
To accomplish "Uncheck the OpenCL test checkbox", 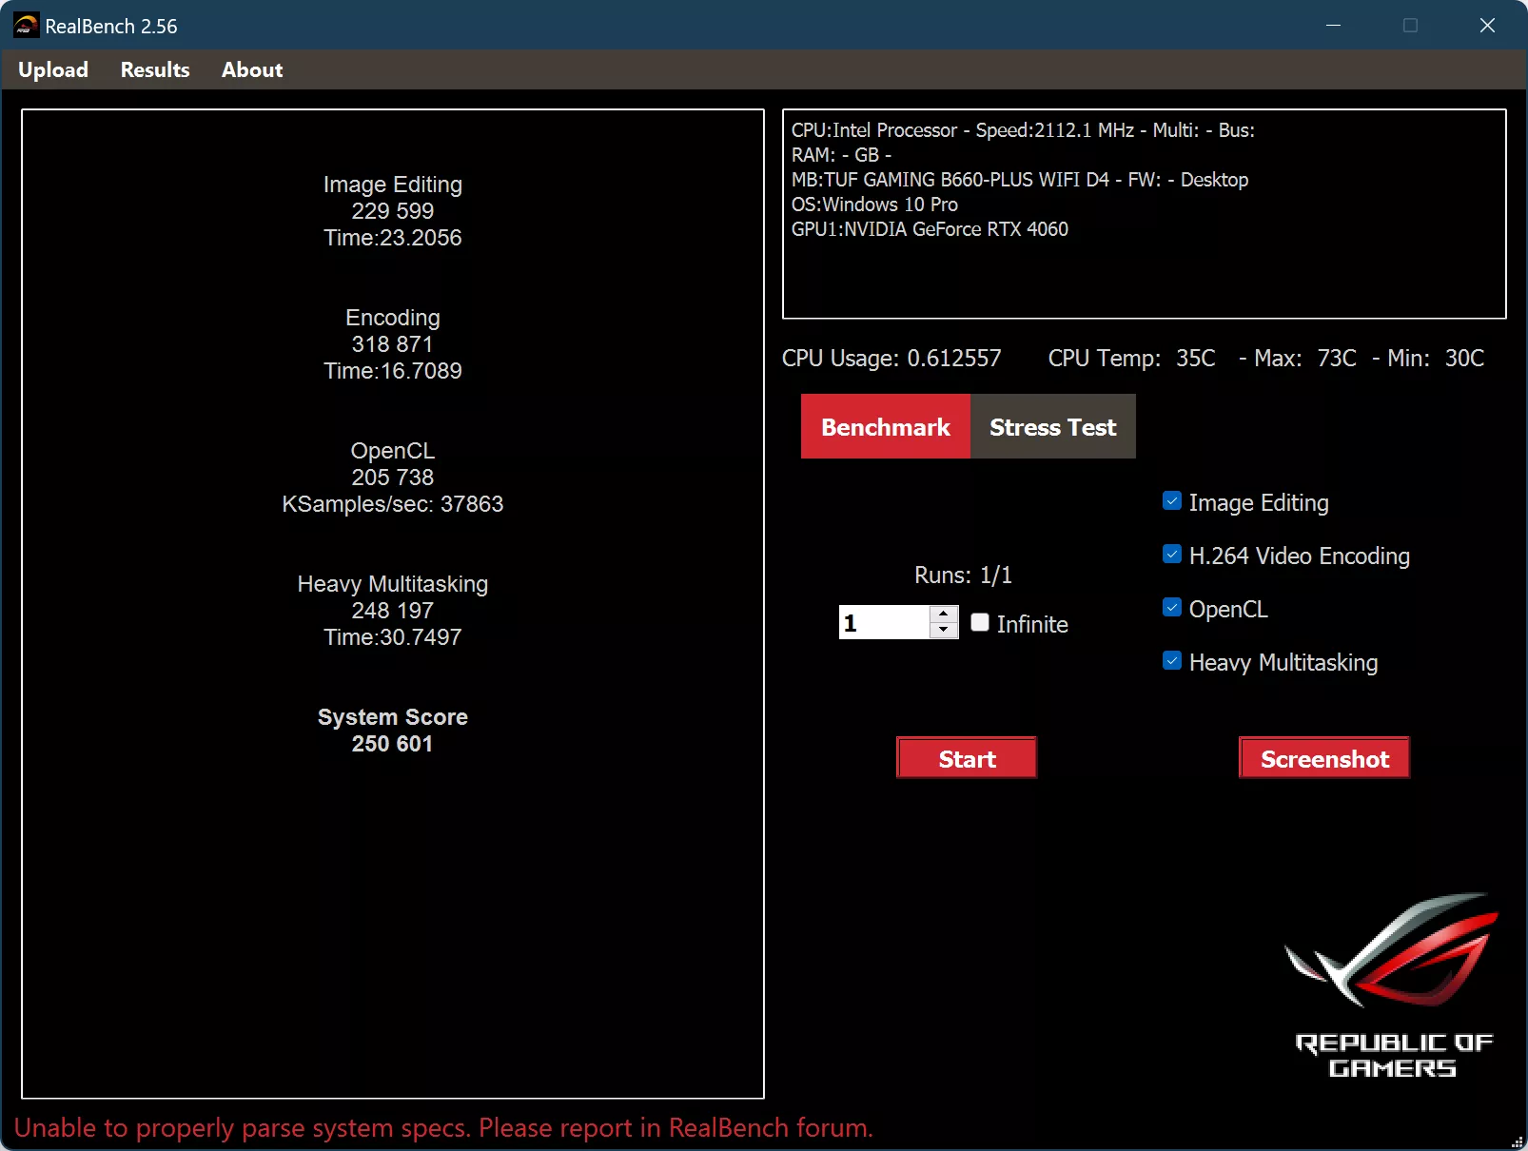I will pyautogui.click(x=1172, y=608).
